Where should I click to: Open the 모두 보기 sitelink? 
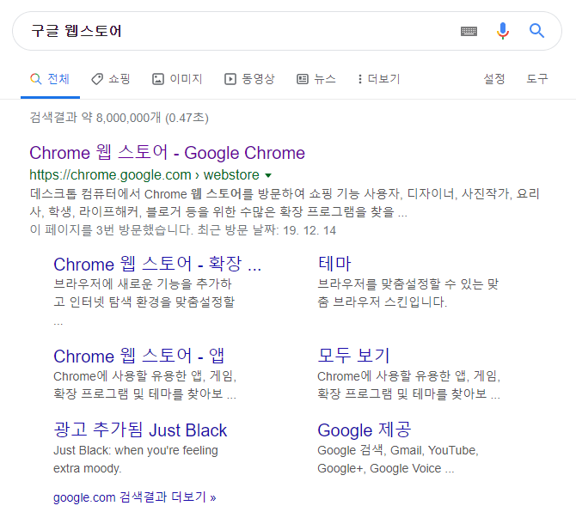point(353,356)
